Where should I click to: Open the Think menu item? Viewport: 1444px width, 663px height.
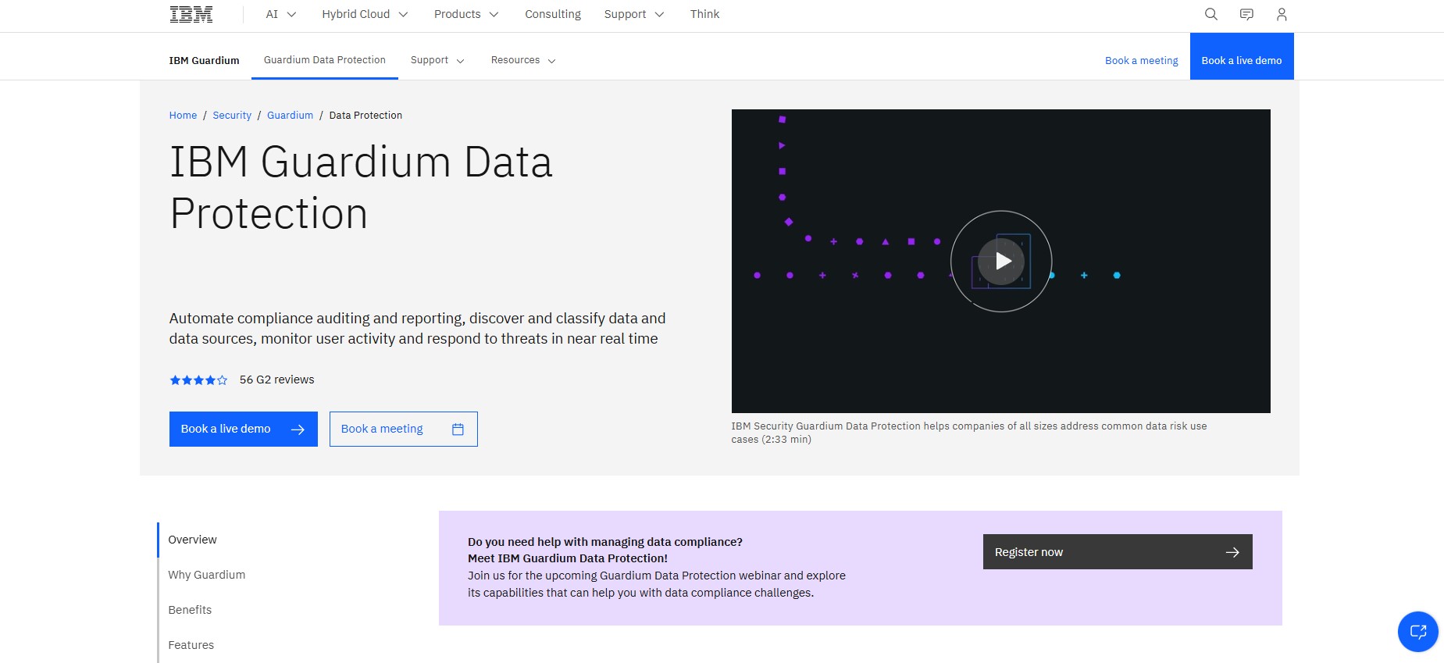pos(704,14)
